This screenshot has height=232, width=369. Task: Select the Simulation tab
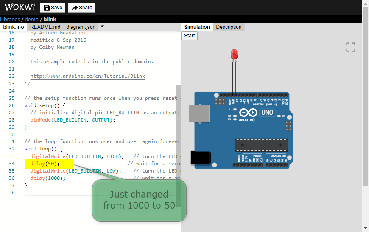[197, 27]
